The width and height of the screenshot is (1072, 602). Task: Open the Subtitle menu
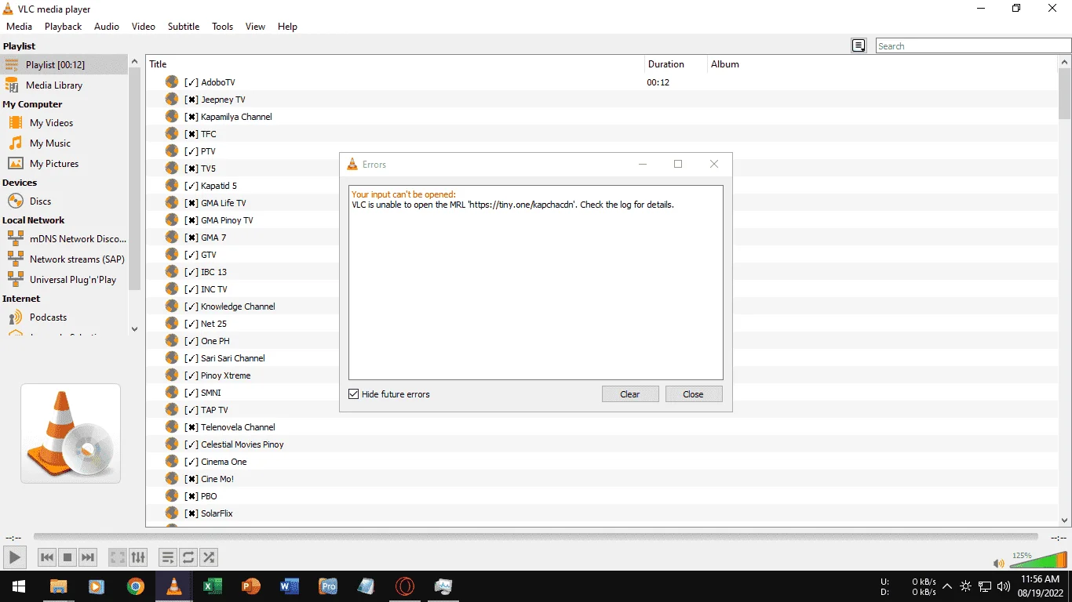pos(184,26)
